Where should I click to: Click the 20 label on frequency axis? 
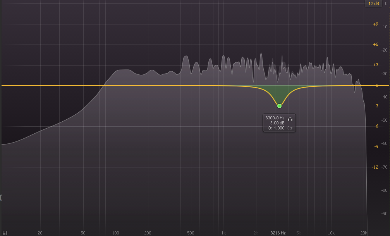[x=40, y=233]
